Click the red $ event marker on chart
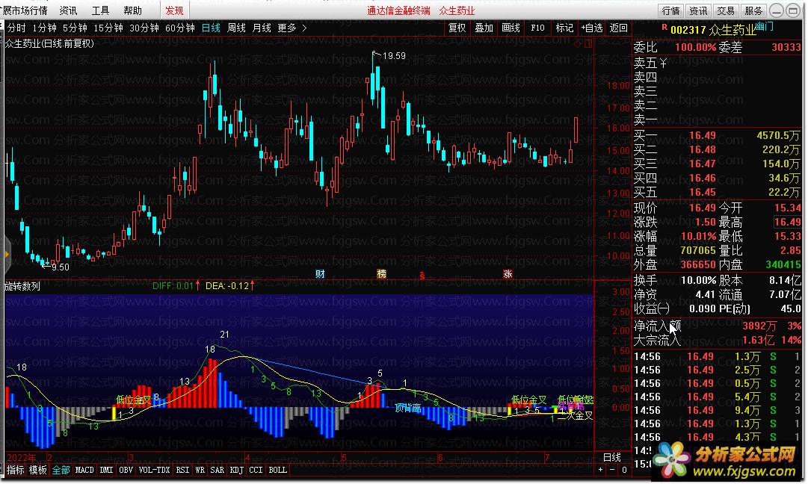 coord(422,276)
